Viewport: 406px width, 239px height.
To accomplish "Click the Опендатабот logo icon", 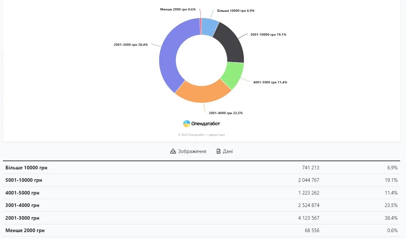I will coord(187,124).
